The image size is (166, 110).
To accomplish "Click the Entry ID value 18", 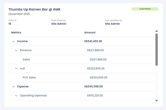I will click(10, 24).
